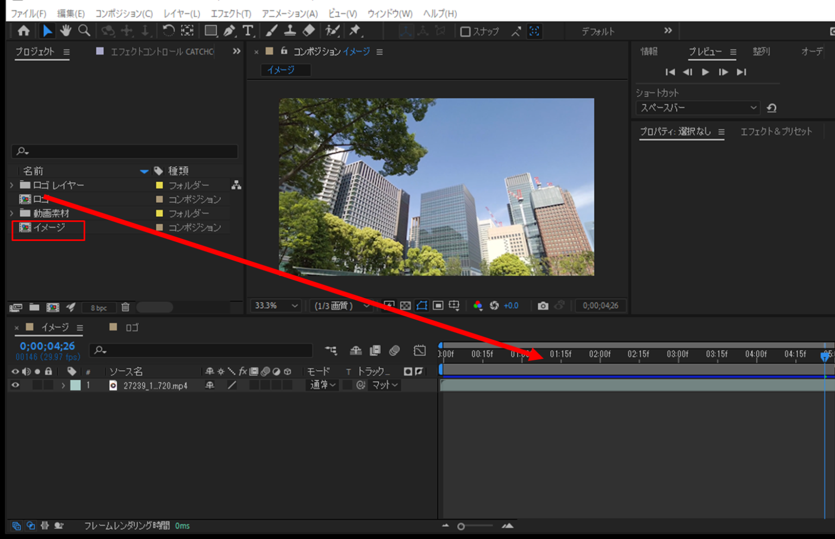Select the Zoom magnifier tool

tap(84, 31)
